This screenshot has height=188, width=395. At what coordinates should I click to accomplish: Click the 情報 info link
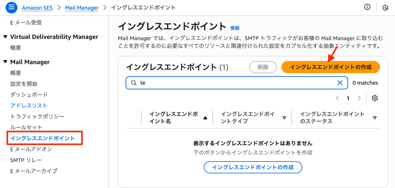(235, 28)
